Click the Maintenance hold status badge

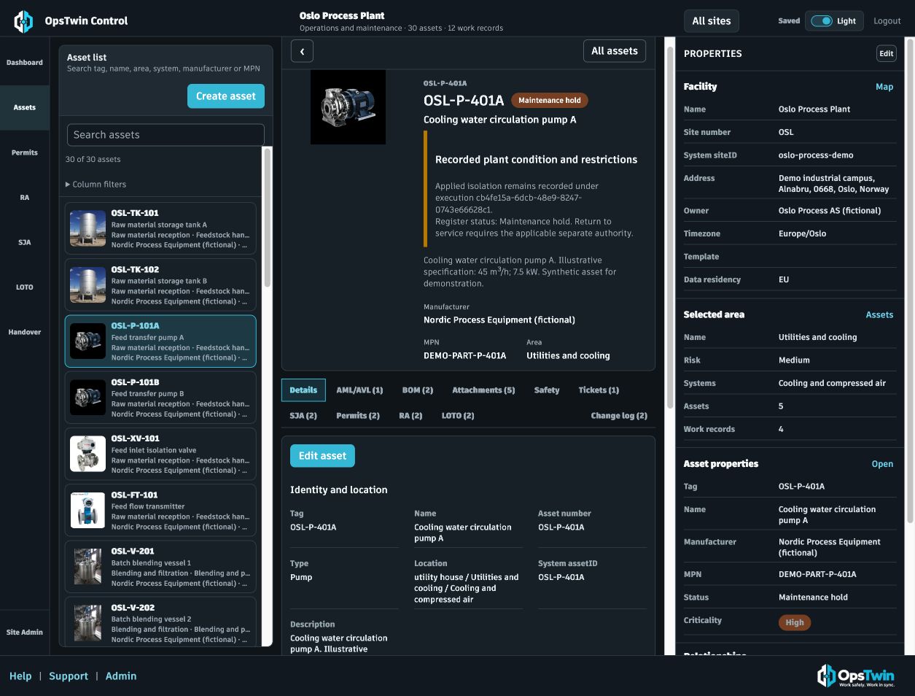(550, 101)
